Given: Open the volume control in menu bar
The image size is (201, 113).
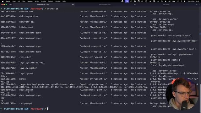Looking at the screenshot, I should [x=170, y=1].
